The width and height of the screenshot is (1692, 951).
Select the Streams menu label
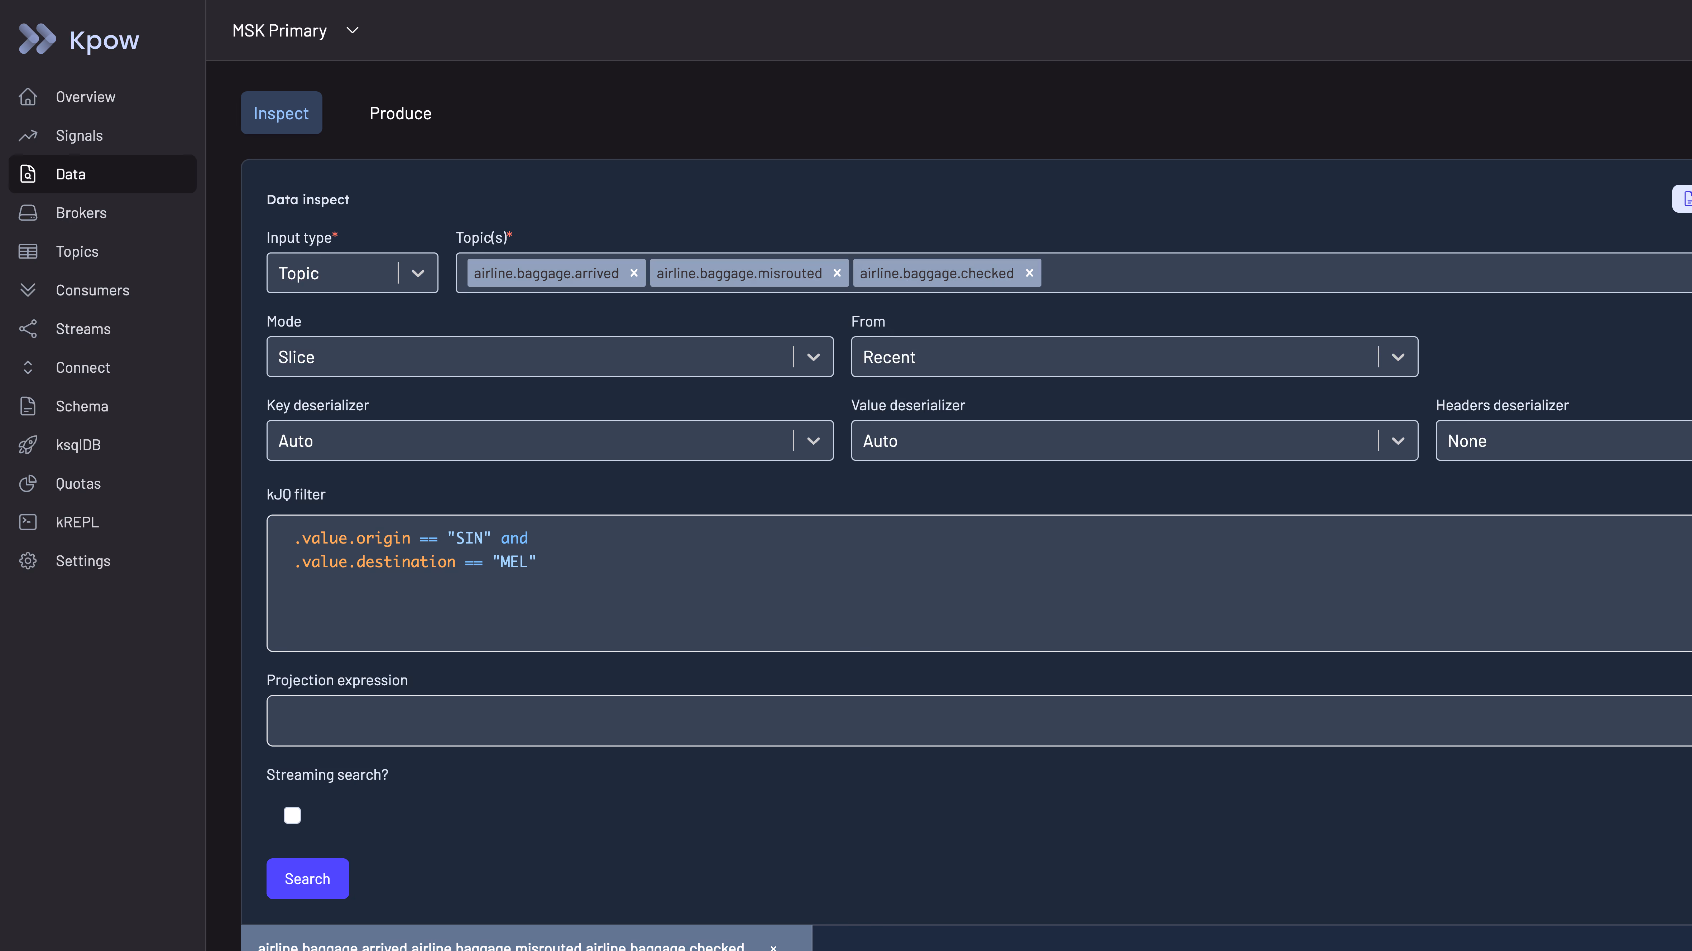(x=83, y=329)
